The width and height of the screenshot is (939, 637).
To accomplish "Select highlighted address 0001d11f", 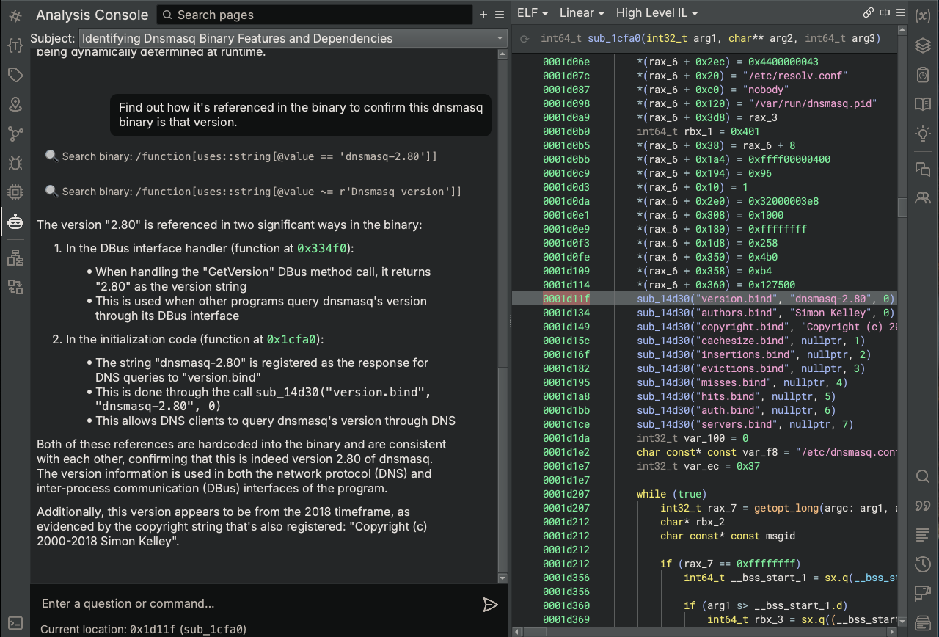I will tap(566, 299).
